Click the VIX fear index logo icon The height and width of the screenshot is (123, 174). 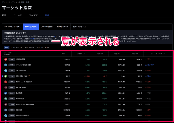tap(6, 76)
